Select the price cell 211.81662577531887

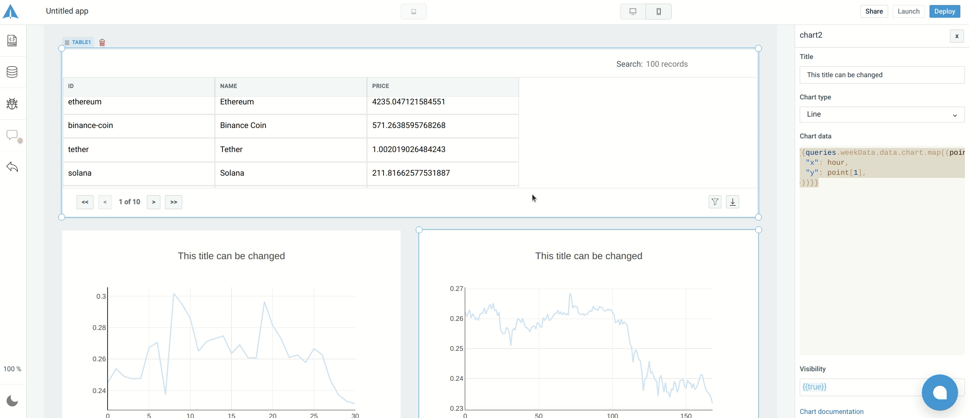point(443,173)
